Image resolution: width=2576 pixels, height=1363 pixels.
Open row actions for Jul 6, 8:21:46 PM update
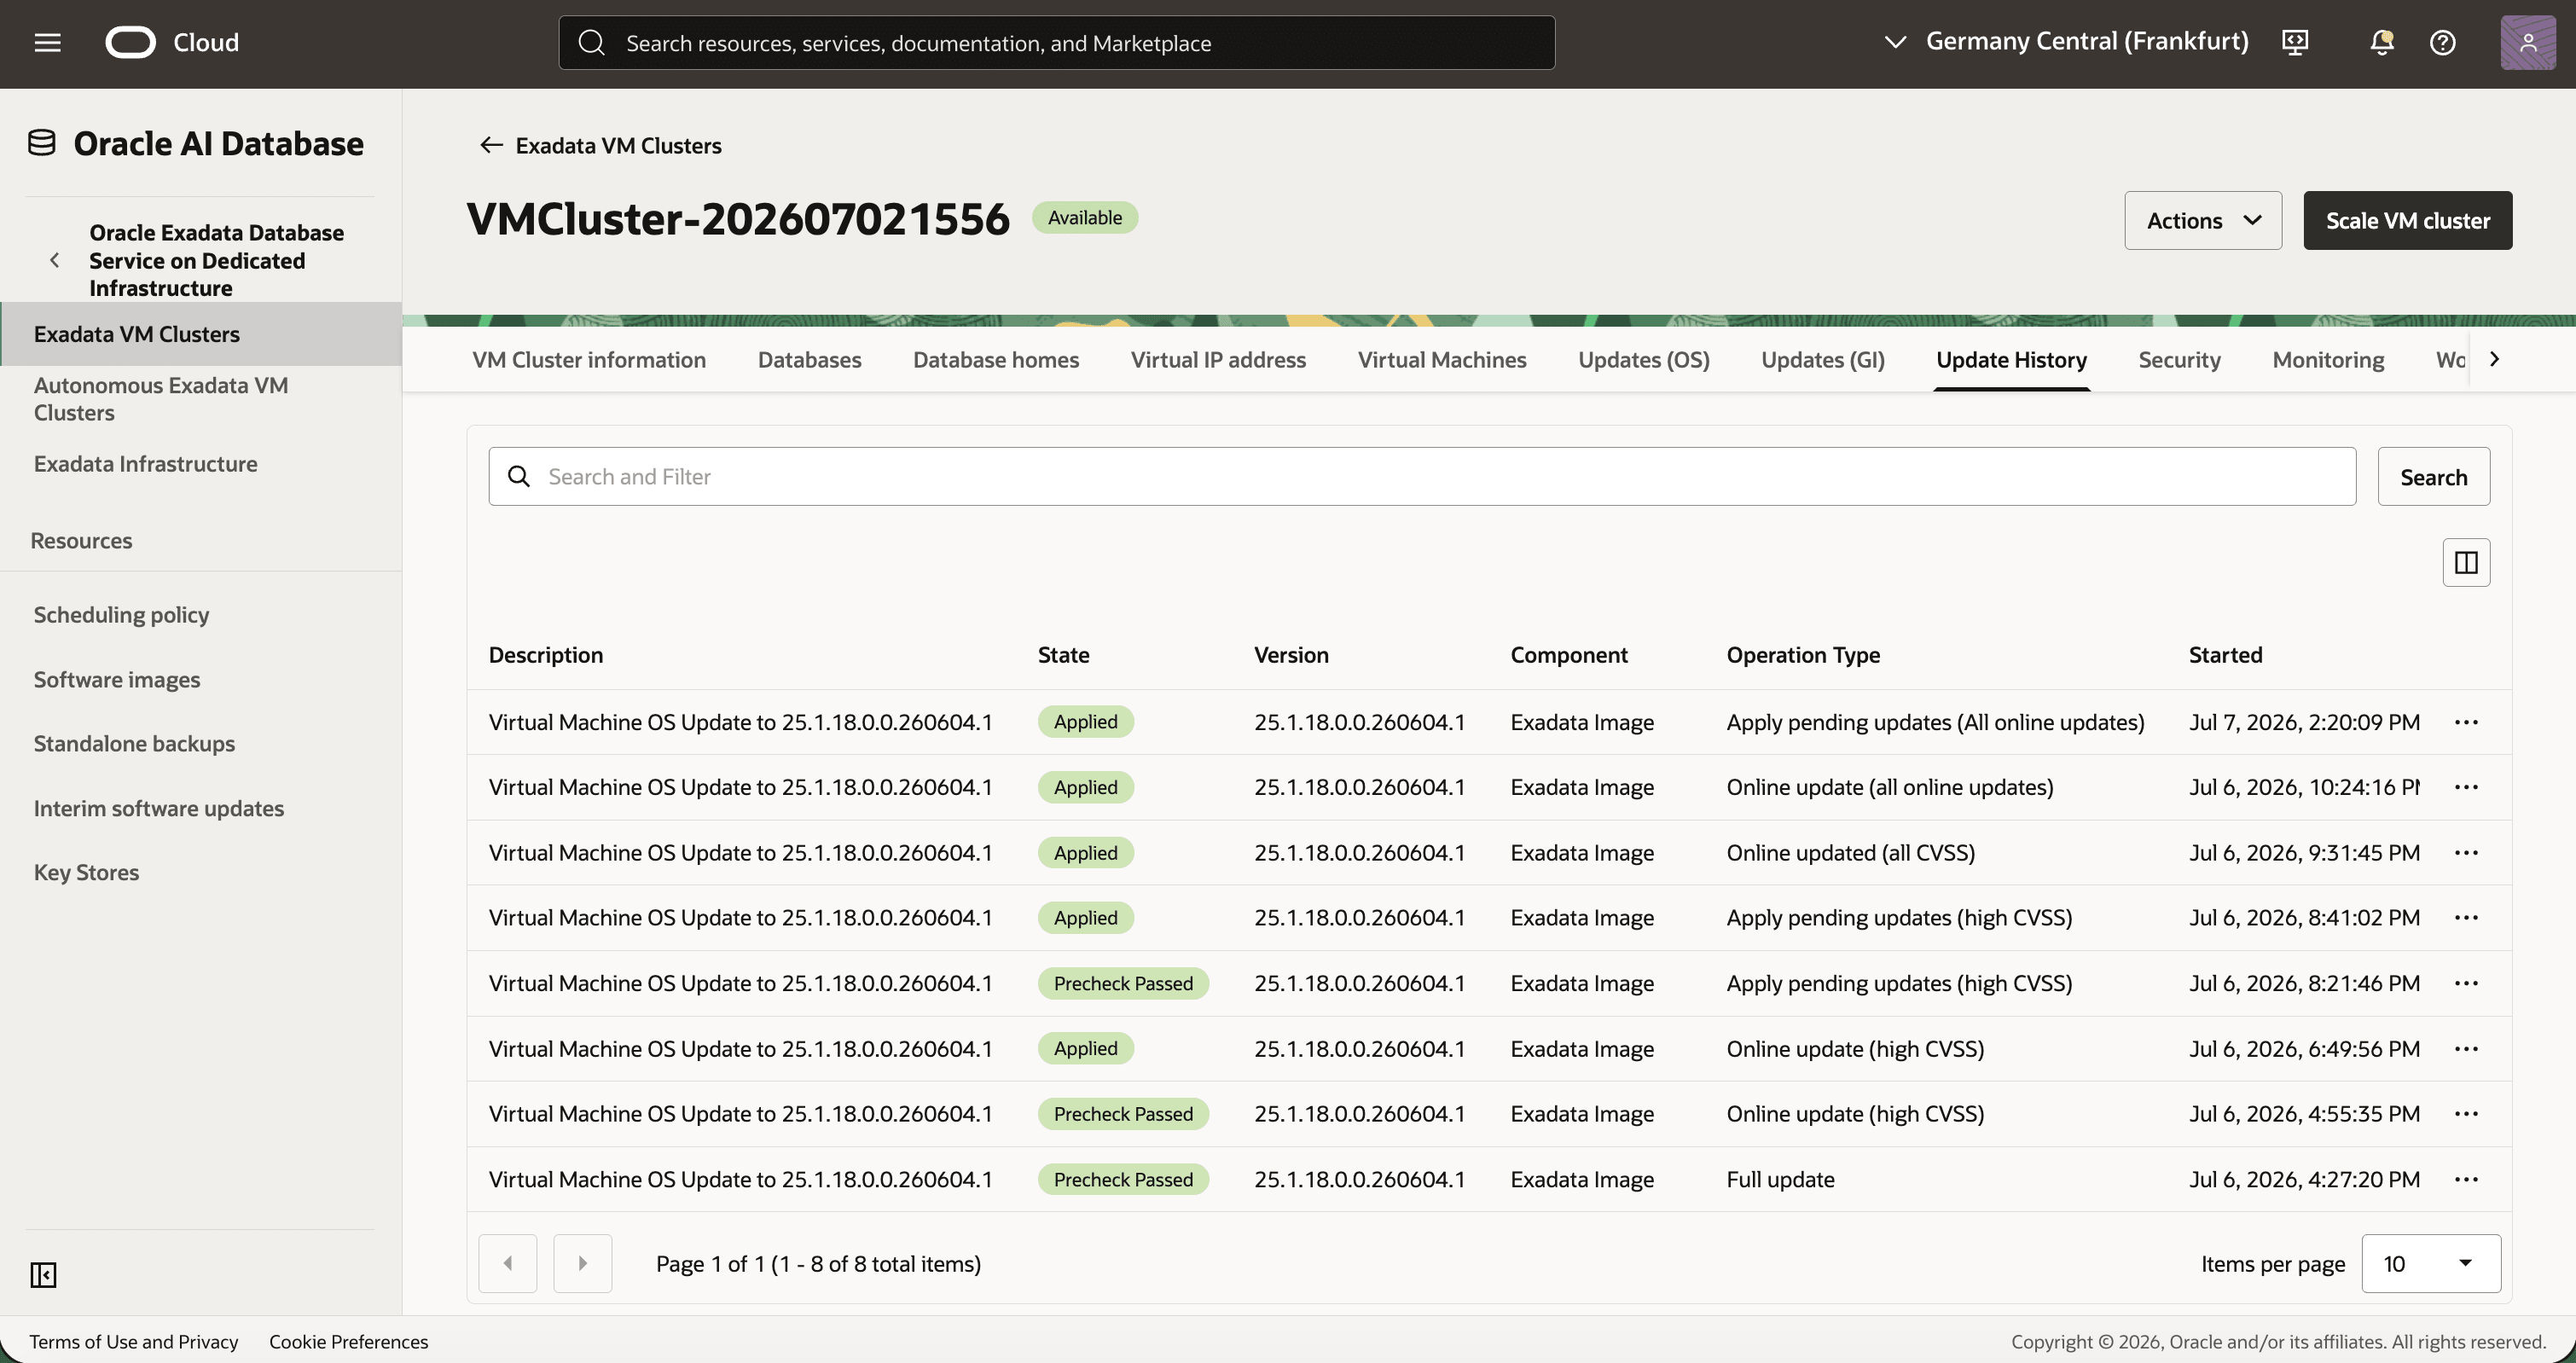(x=2465, y=983)
